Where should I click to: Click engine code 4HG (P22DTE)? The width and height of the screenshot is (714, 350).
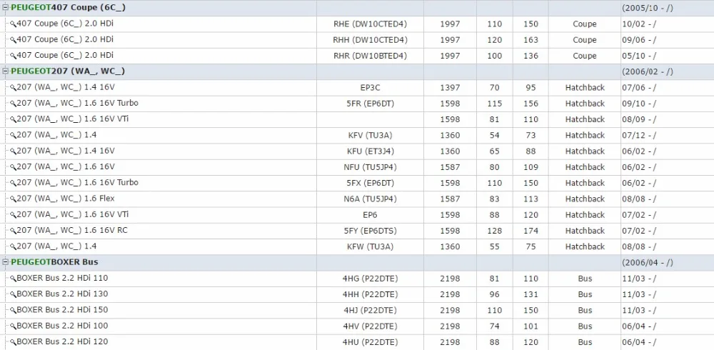pyautogui.click(x=370, y=279)
